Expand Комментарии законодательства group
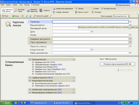The height and width of the screenshot is (105, 139). point(74,89)
